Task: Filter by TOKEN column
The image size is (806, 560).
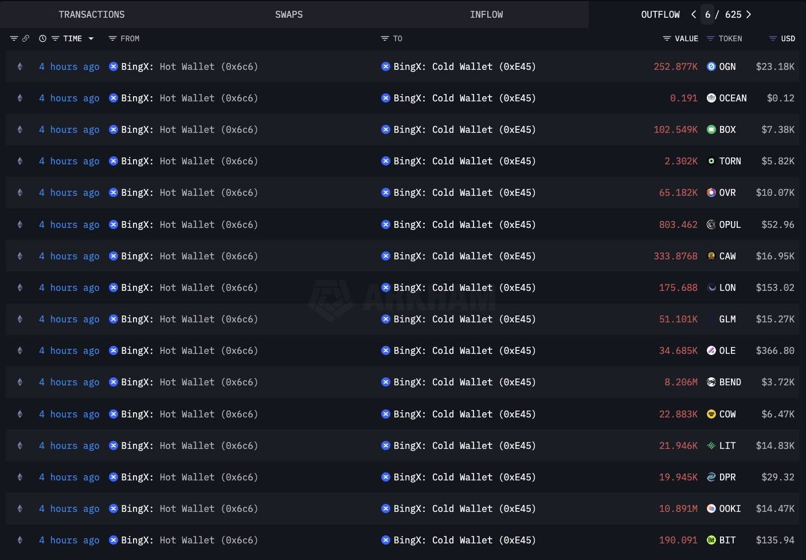Action: (x=711, y=38)
